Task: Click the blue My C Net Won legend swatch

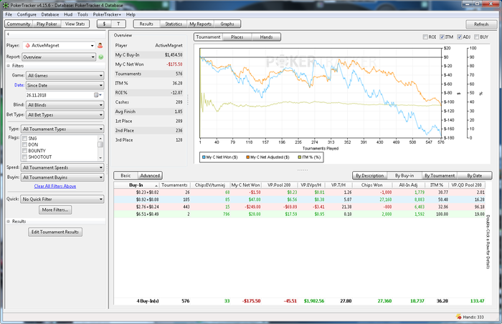Action: tap(204, 157)
